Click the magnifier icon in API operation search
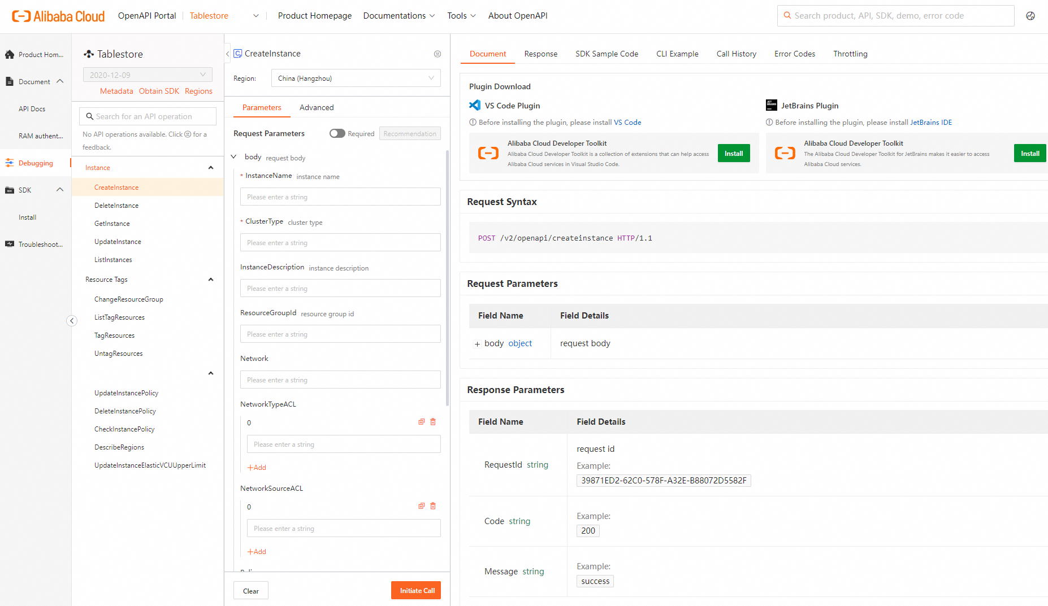 90,116
